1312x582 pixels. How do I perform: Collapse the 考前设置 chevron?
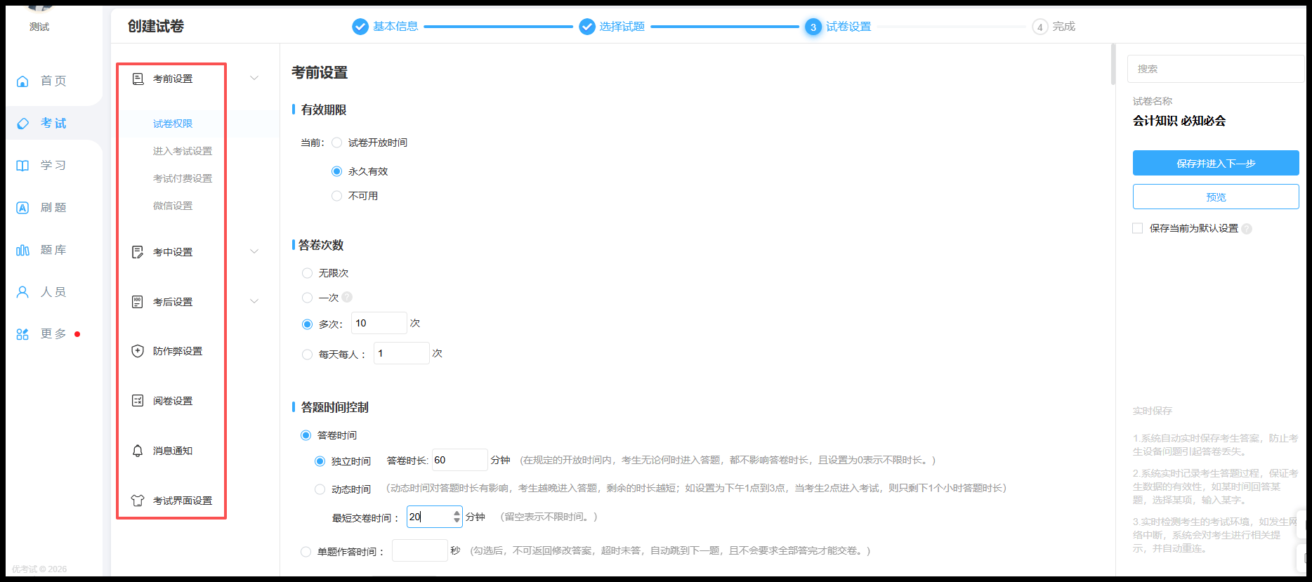coord(254,78)
